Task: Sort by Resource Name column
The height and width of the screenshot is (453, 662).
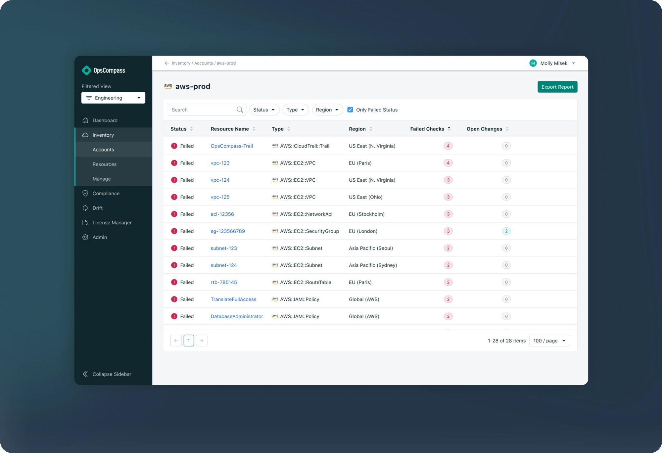Action: pyautogui.click(x=254, y=129)
